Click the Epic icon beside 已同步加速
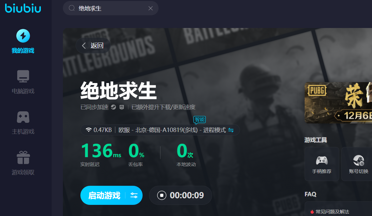The width and height of the screenshot is (372, 216). pos(122,107)
